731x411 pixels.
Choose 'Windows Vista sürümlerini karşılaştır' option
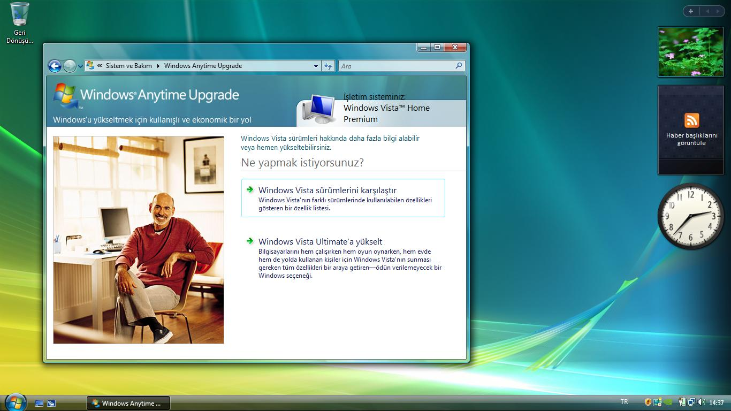(x=343, y=198)
